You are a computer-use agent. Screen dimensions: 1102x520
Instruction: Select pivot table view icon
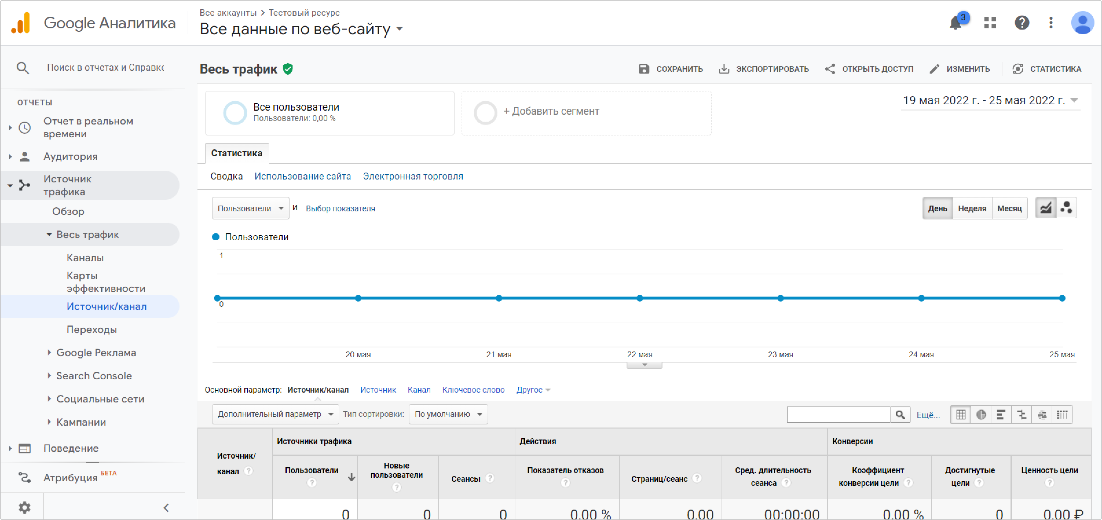[x=1062, y=414]
